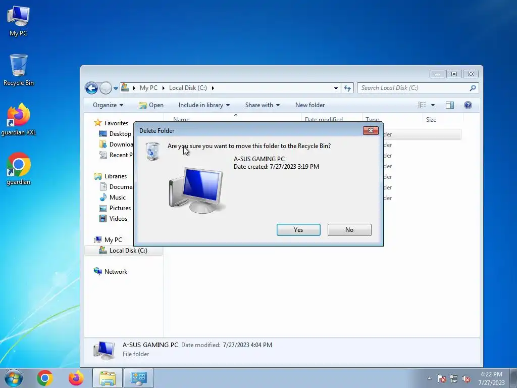Expand arrow between My PC and Local Disk
517x388 pixels.
[163, 88]
